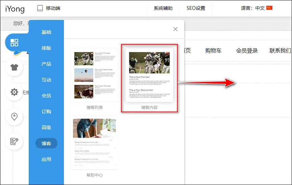Image resolution: width=292 pixels, height=185 pixels.
Task: Open the 系统辅助 menu
Action: (163, 8)
